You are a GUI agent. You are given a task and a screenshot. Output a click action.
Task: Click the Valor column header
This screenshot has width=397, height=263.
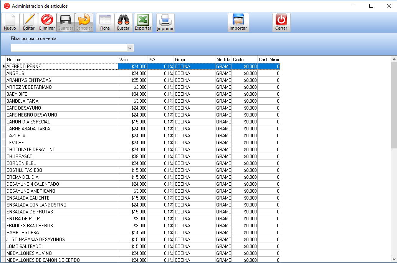[132, 60]
